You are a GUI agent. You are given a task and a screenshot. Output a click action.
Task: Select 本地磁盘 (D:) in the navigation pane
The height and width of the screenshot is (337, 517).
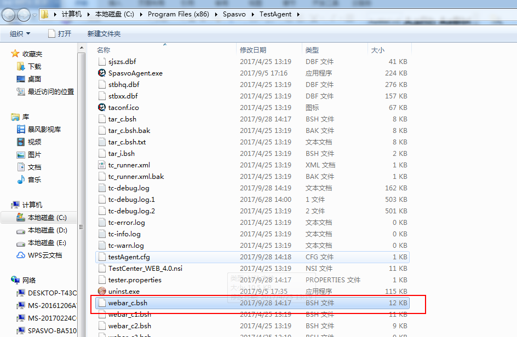click(x=47, y=230)
